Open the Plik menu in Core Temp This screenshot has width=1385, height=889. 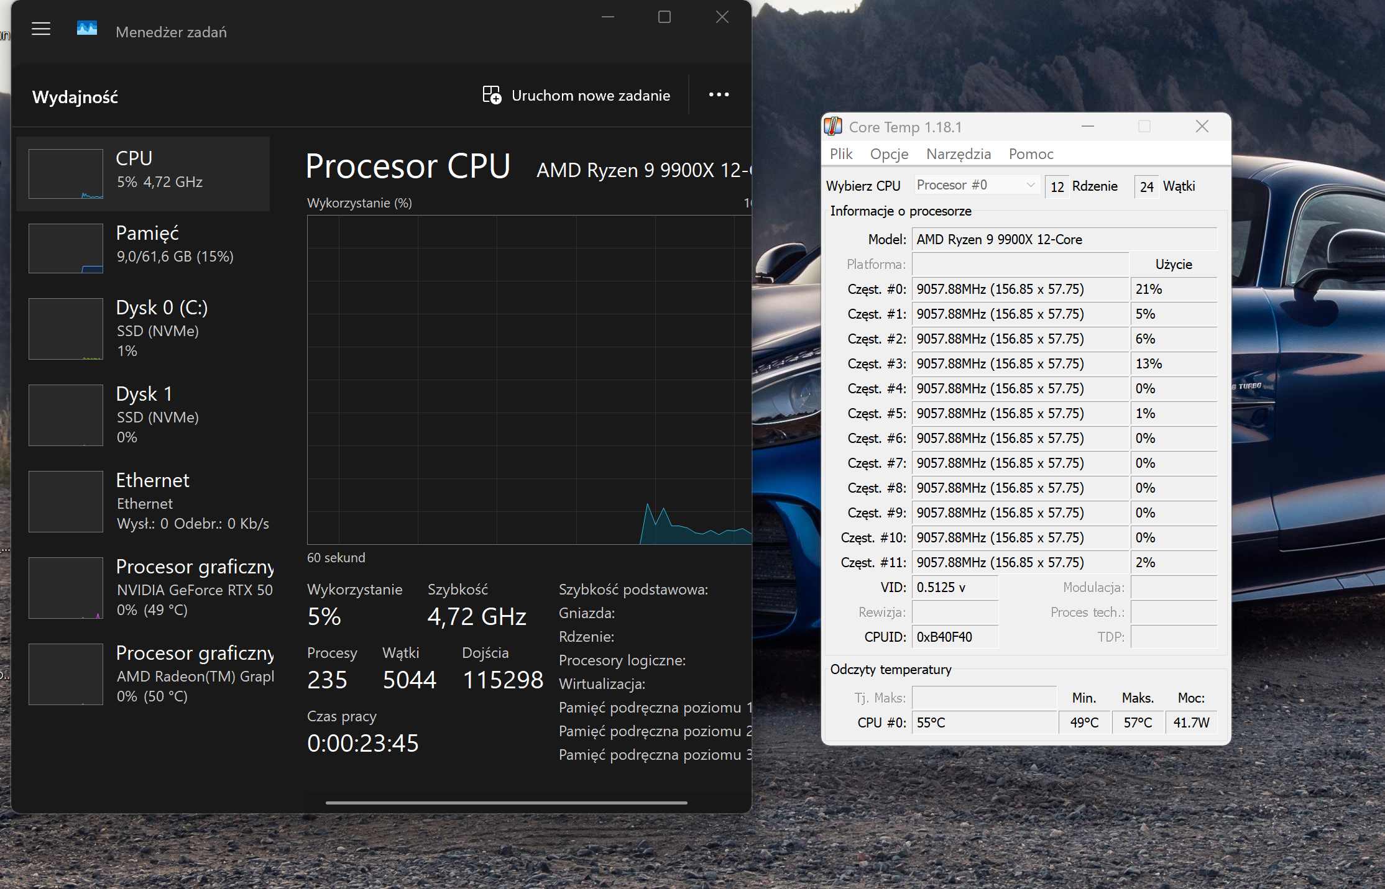[841, 154]
